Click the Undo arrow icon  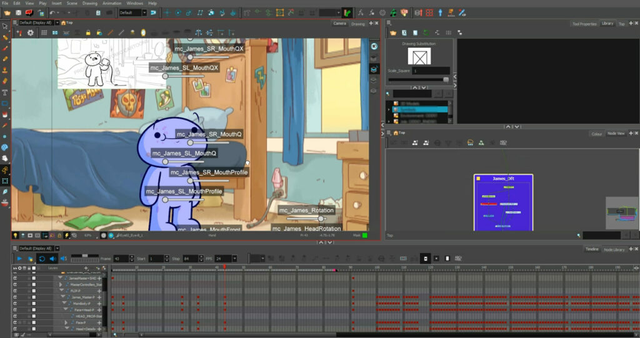(x=52, y=13)
